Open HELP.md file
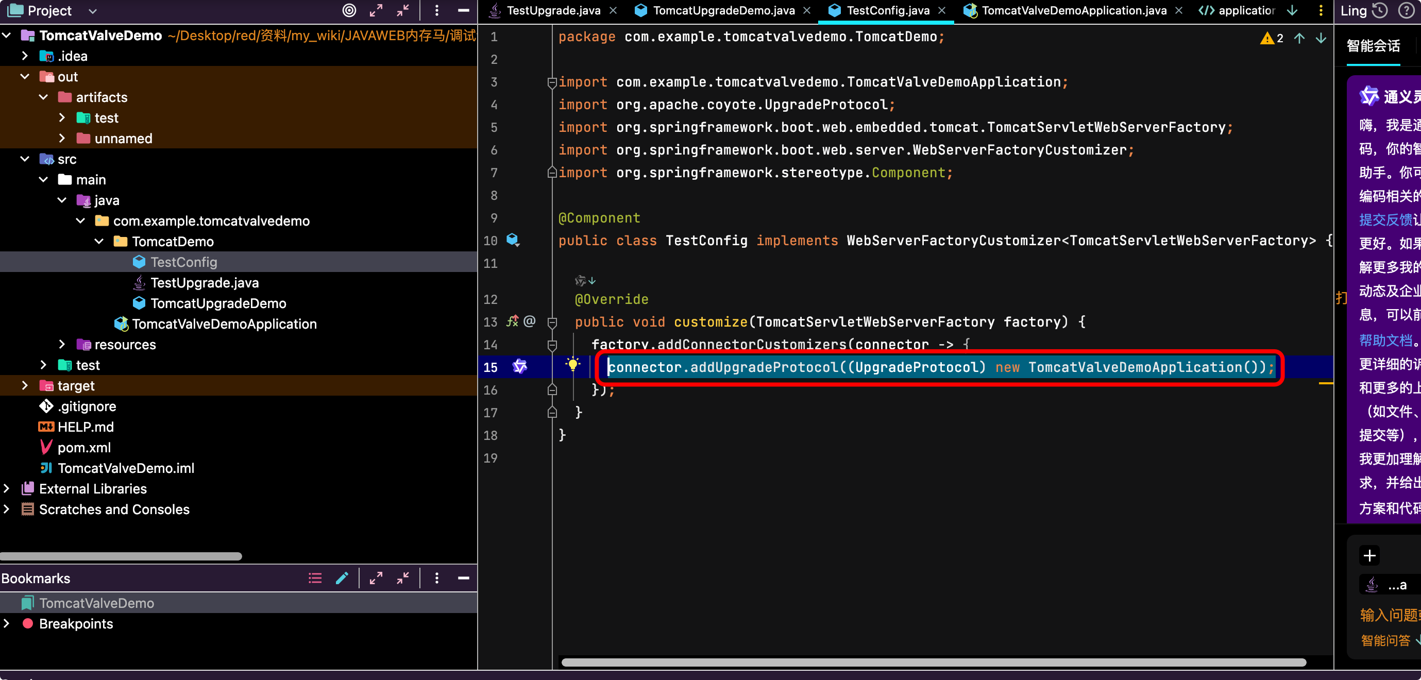The width and height of the screenshot is (1421, 680). click(x=86, y=427)
